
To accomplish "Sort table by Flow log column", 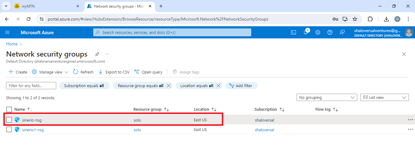I will pyautogui.click(x=327, y=109).
